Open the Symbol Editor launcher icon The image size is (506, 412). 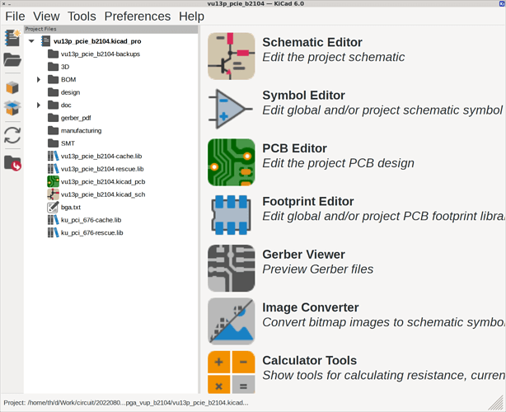(x=231, y=109)
